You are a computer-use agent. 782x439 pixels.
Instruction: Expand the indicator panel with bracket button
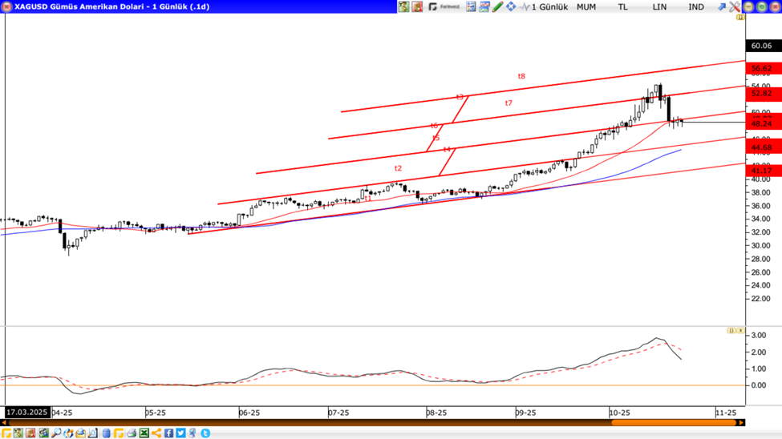pyautogui.click(x=731, y=330)
